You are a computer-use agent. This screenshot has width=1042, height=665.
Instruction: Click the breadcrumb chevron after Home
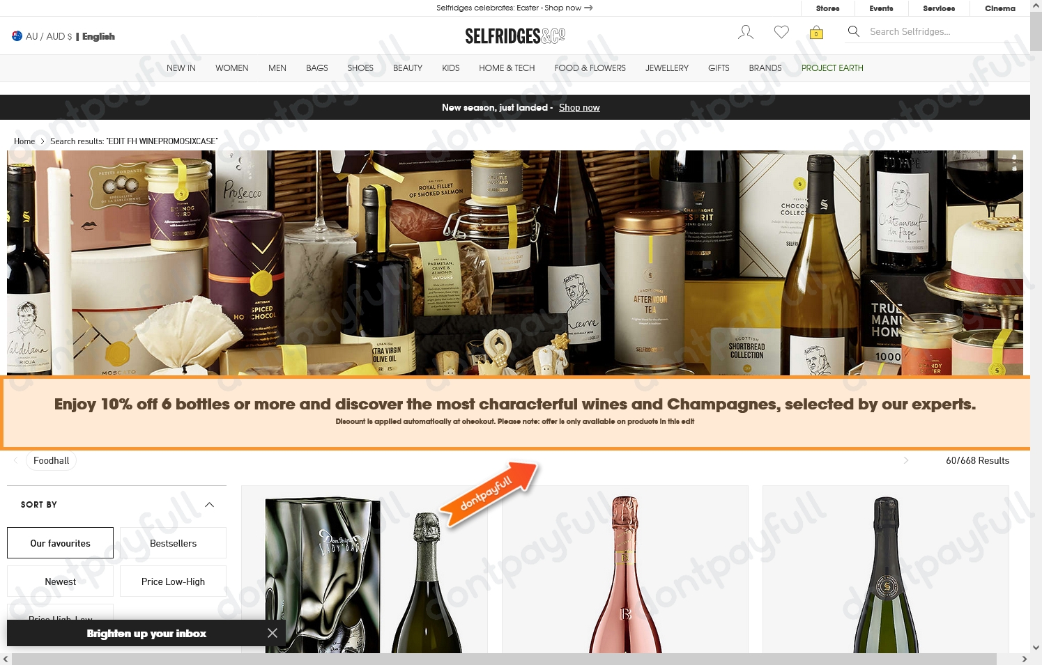[x=43, y=141]
